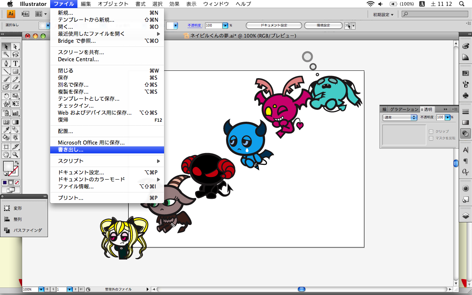
Task: Change screen mode button in toolbox
Action: tap(11, 190)
